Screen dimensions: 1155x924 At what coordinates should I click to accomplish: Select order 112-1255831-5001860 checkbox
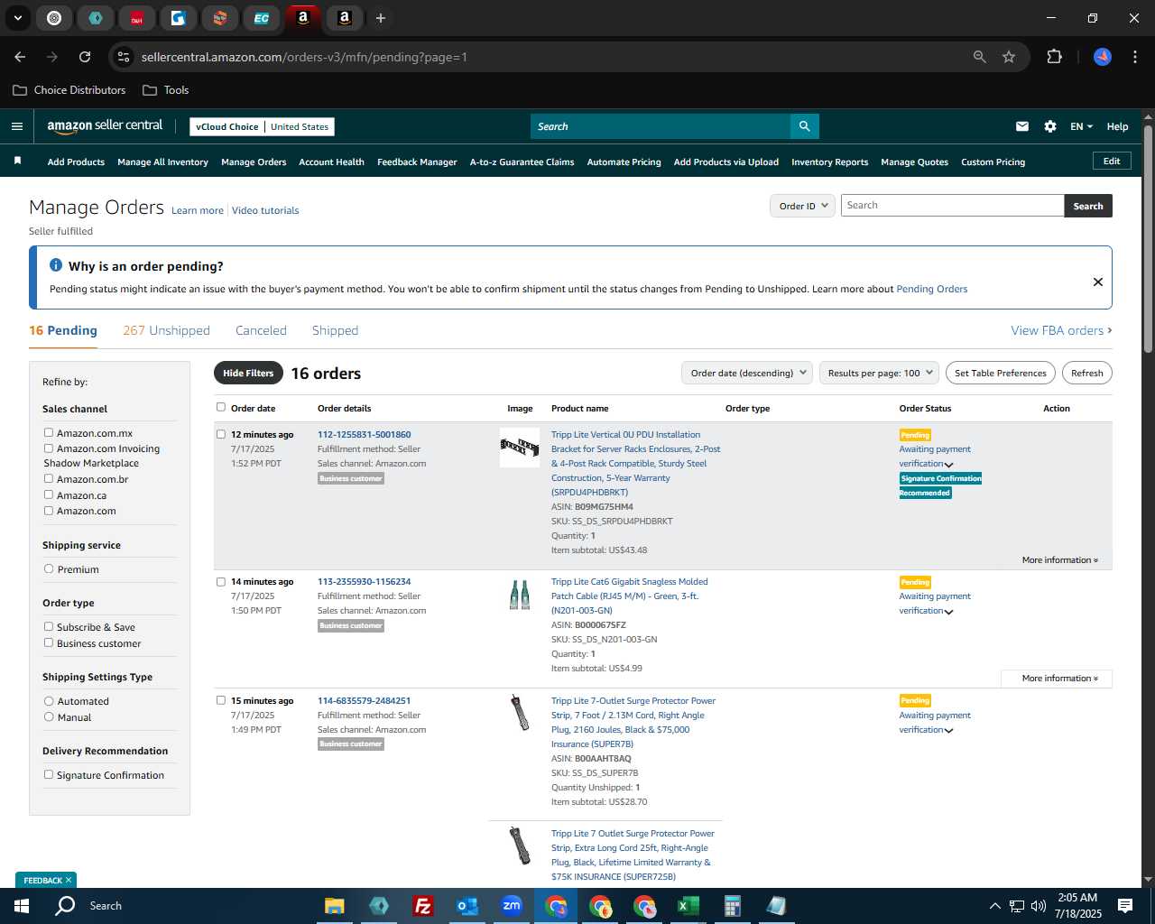221,434
